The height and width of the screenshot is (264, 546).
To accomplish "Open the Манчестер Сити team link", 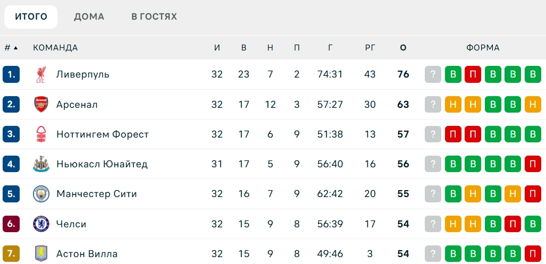I will tap(97, 194).
